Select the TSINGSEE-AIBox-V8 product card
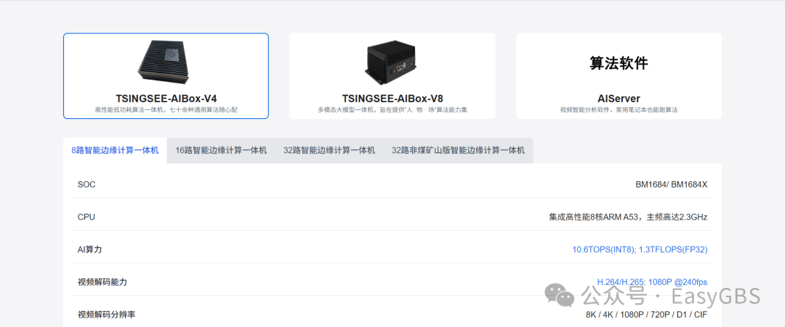The width and height of the screenshot is (785, 327). click(392, 76)
